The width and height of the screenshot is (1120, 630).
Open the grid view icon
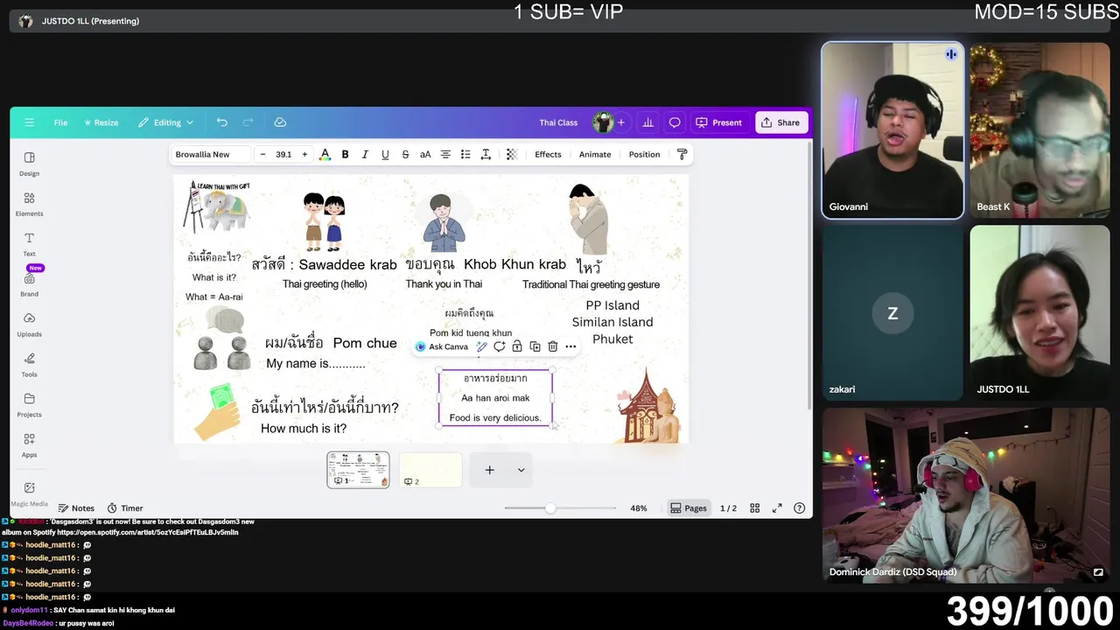click(754, 508)
